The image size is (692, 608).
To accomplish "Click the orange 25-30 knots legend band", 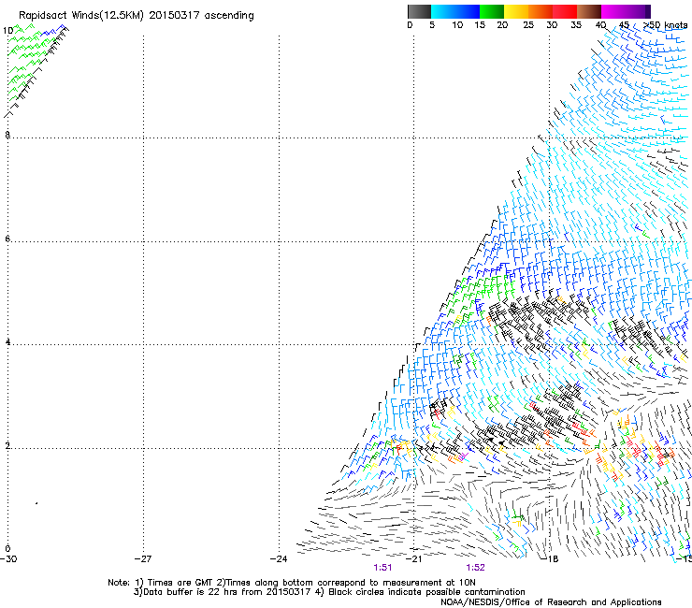I will (541, 11).
